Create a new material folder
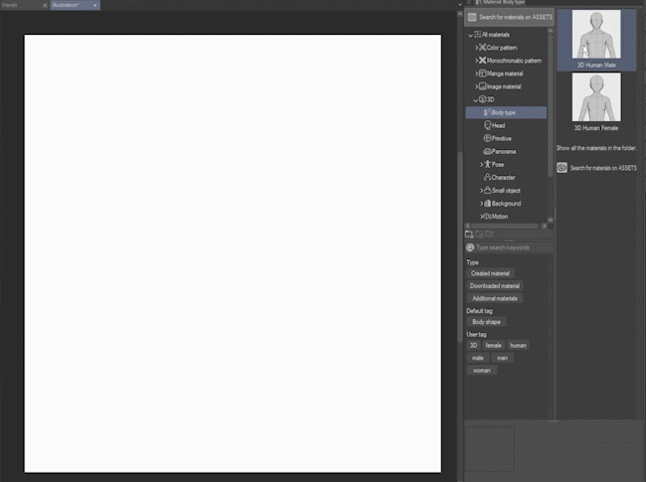The image size is (646, 482). click(x=469, y=235)
